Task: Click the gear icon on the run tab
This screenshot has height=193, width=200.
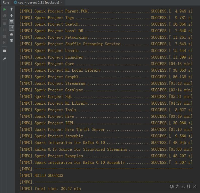Action: [15, 2]
